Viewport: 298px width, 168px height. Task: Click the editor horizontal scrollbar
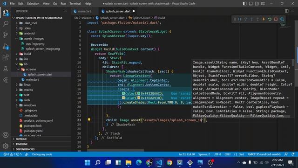tap(115, 150)
